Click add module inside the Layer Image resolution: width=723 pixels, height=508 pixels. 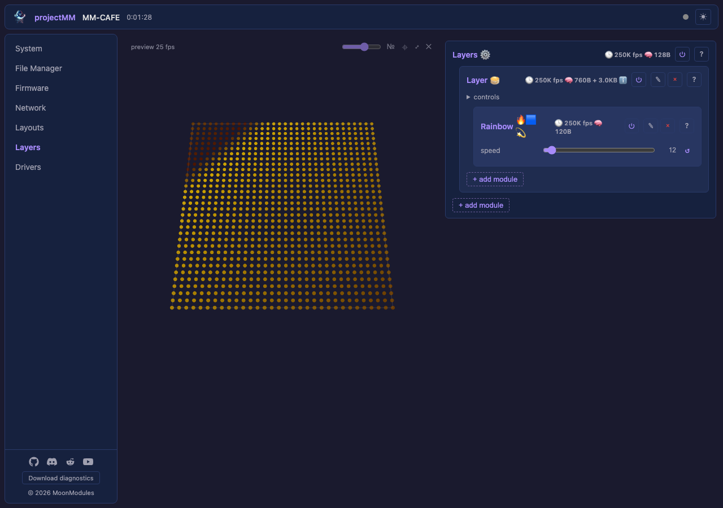495,179
